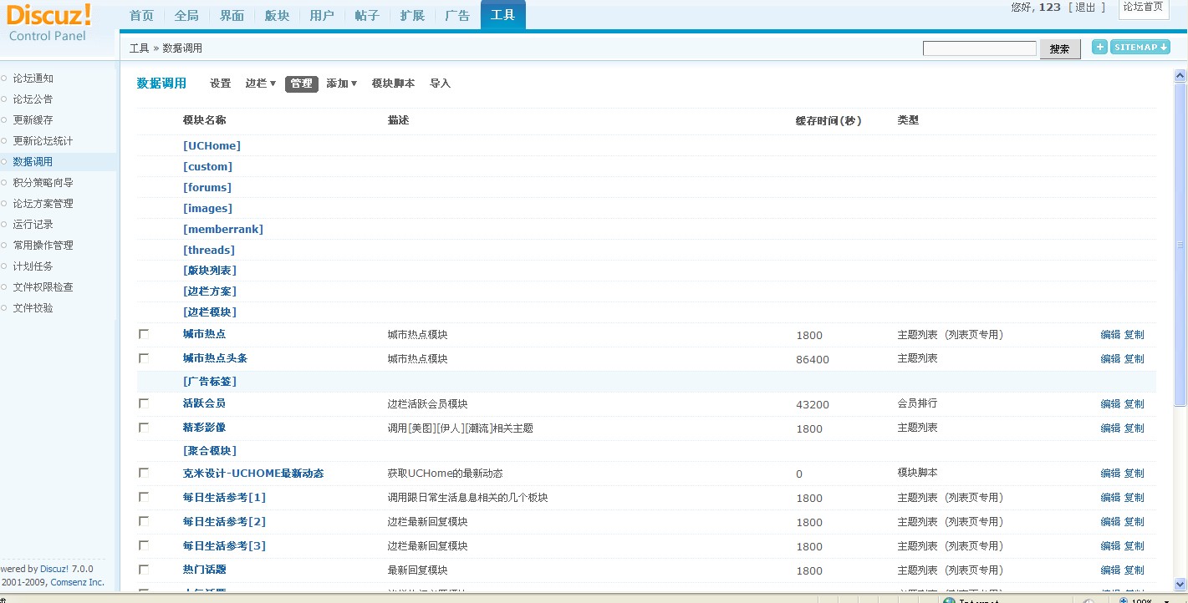
Task: Expand the [images] module group
Action: [x=207, y=209]
